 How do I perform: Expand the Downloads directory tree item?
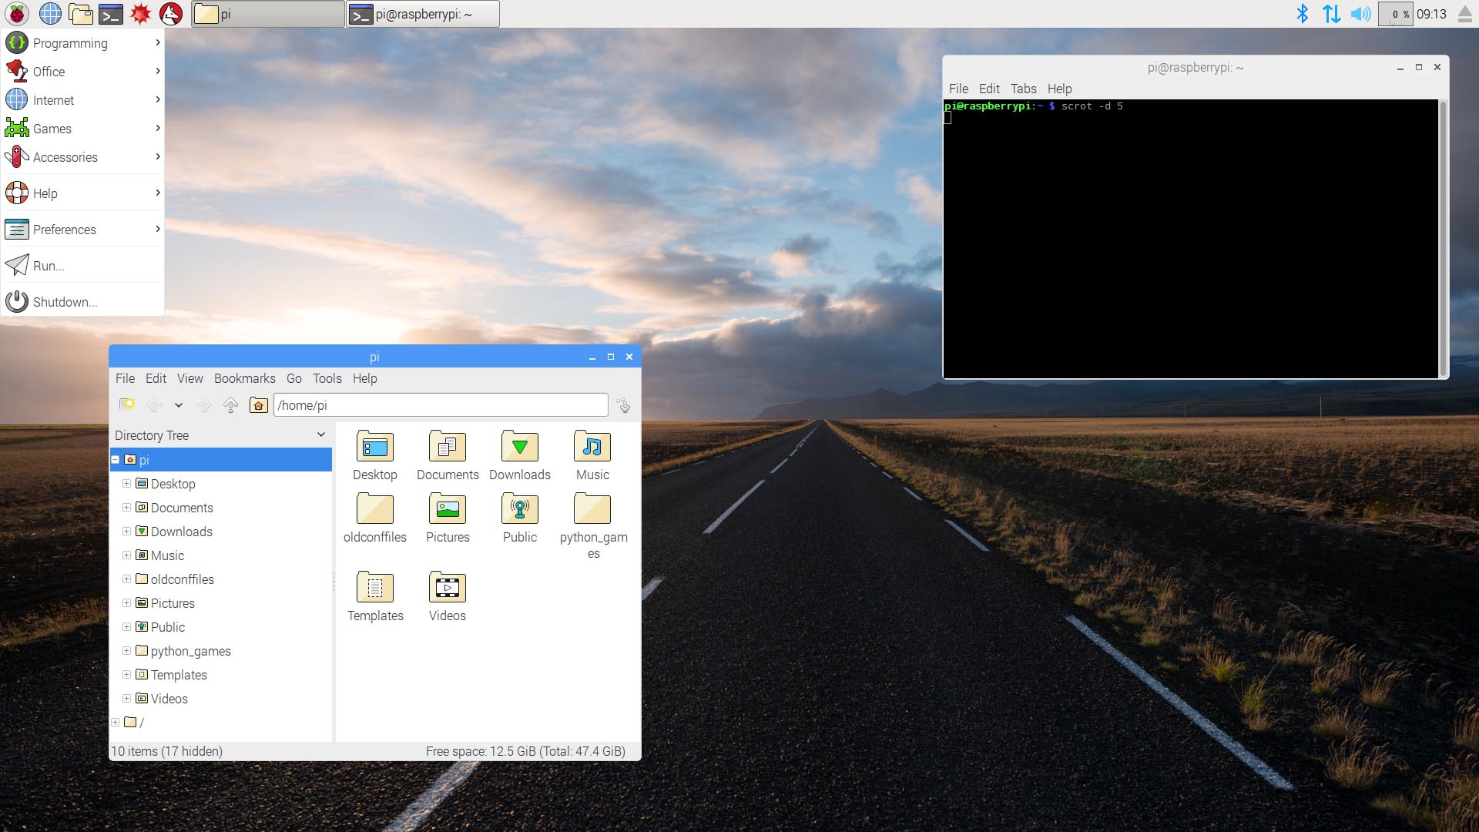coord(127,532)
